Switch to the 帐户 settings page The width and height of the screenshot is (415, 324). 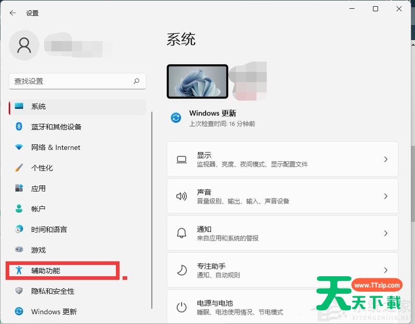pos(77,209)
